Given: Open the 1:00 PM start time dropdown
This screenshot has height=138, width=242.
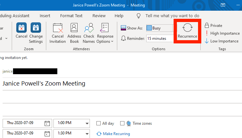Looking at the screenshot, I should [x=87, y=123].
